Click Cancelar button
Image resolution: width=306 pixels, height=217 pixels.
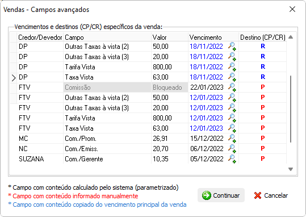tap(271, 195)
